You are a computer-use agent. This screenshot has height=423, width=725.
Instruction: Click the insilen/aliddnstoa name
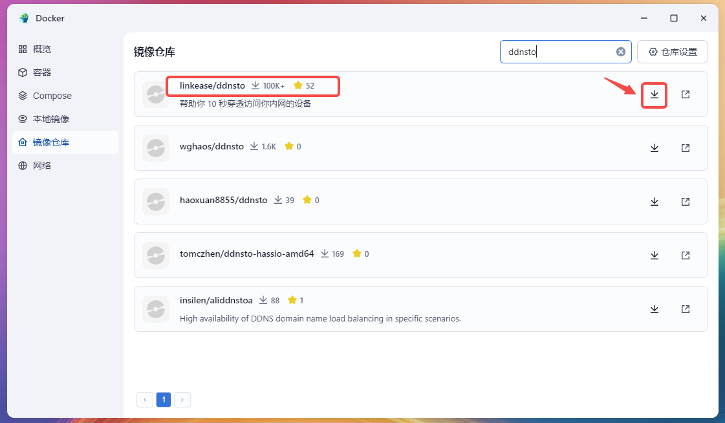pyautogui.click(x=216, y=301)
